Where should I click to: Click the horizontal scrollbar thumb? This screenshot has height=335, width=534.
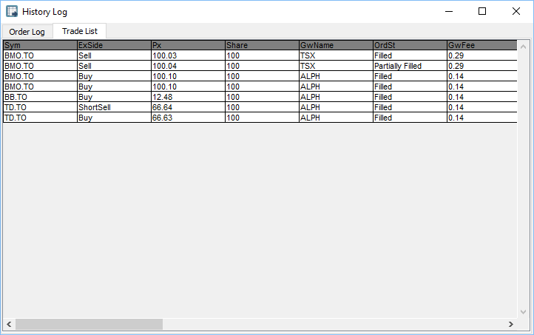[89, 325]
